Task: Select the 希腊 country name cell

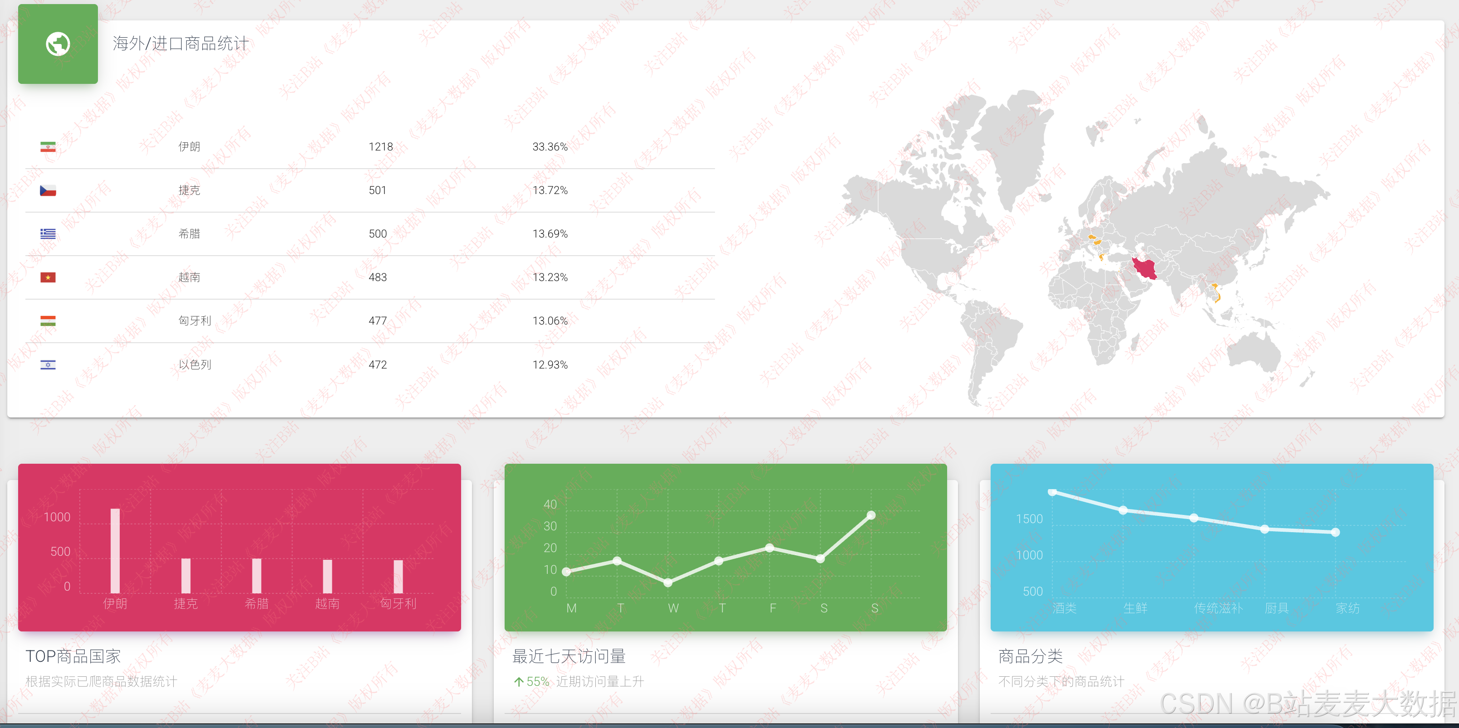Action: [x=189, y=234]
